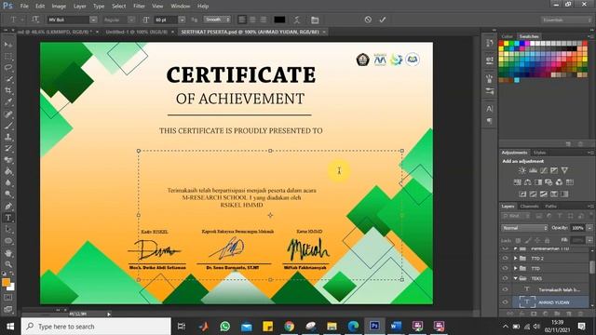Hide the TTD 2 layer group
The width and height of the screenshot is (596, 335).
(505, 258)
